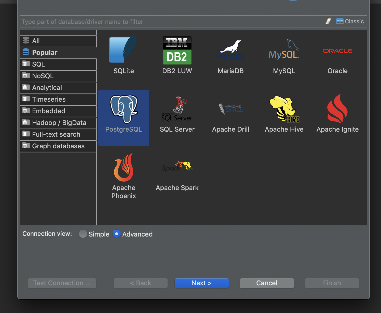This screenshot has height=313, width=381.
Task: Click the < Back button
Action: (x=141, y=283)
